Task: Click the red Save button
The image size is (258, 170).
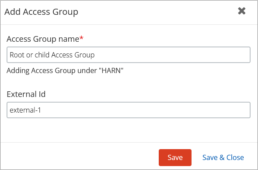Action: pyautogui.click(x=175, y=157)
